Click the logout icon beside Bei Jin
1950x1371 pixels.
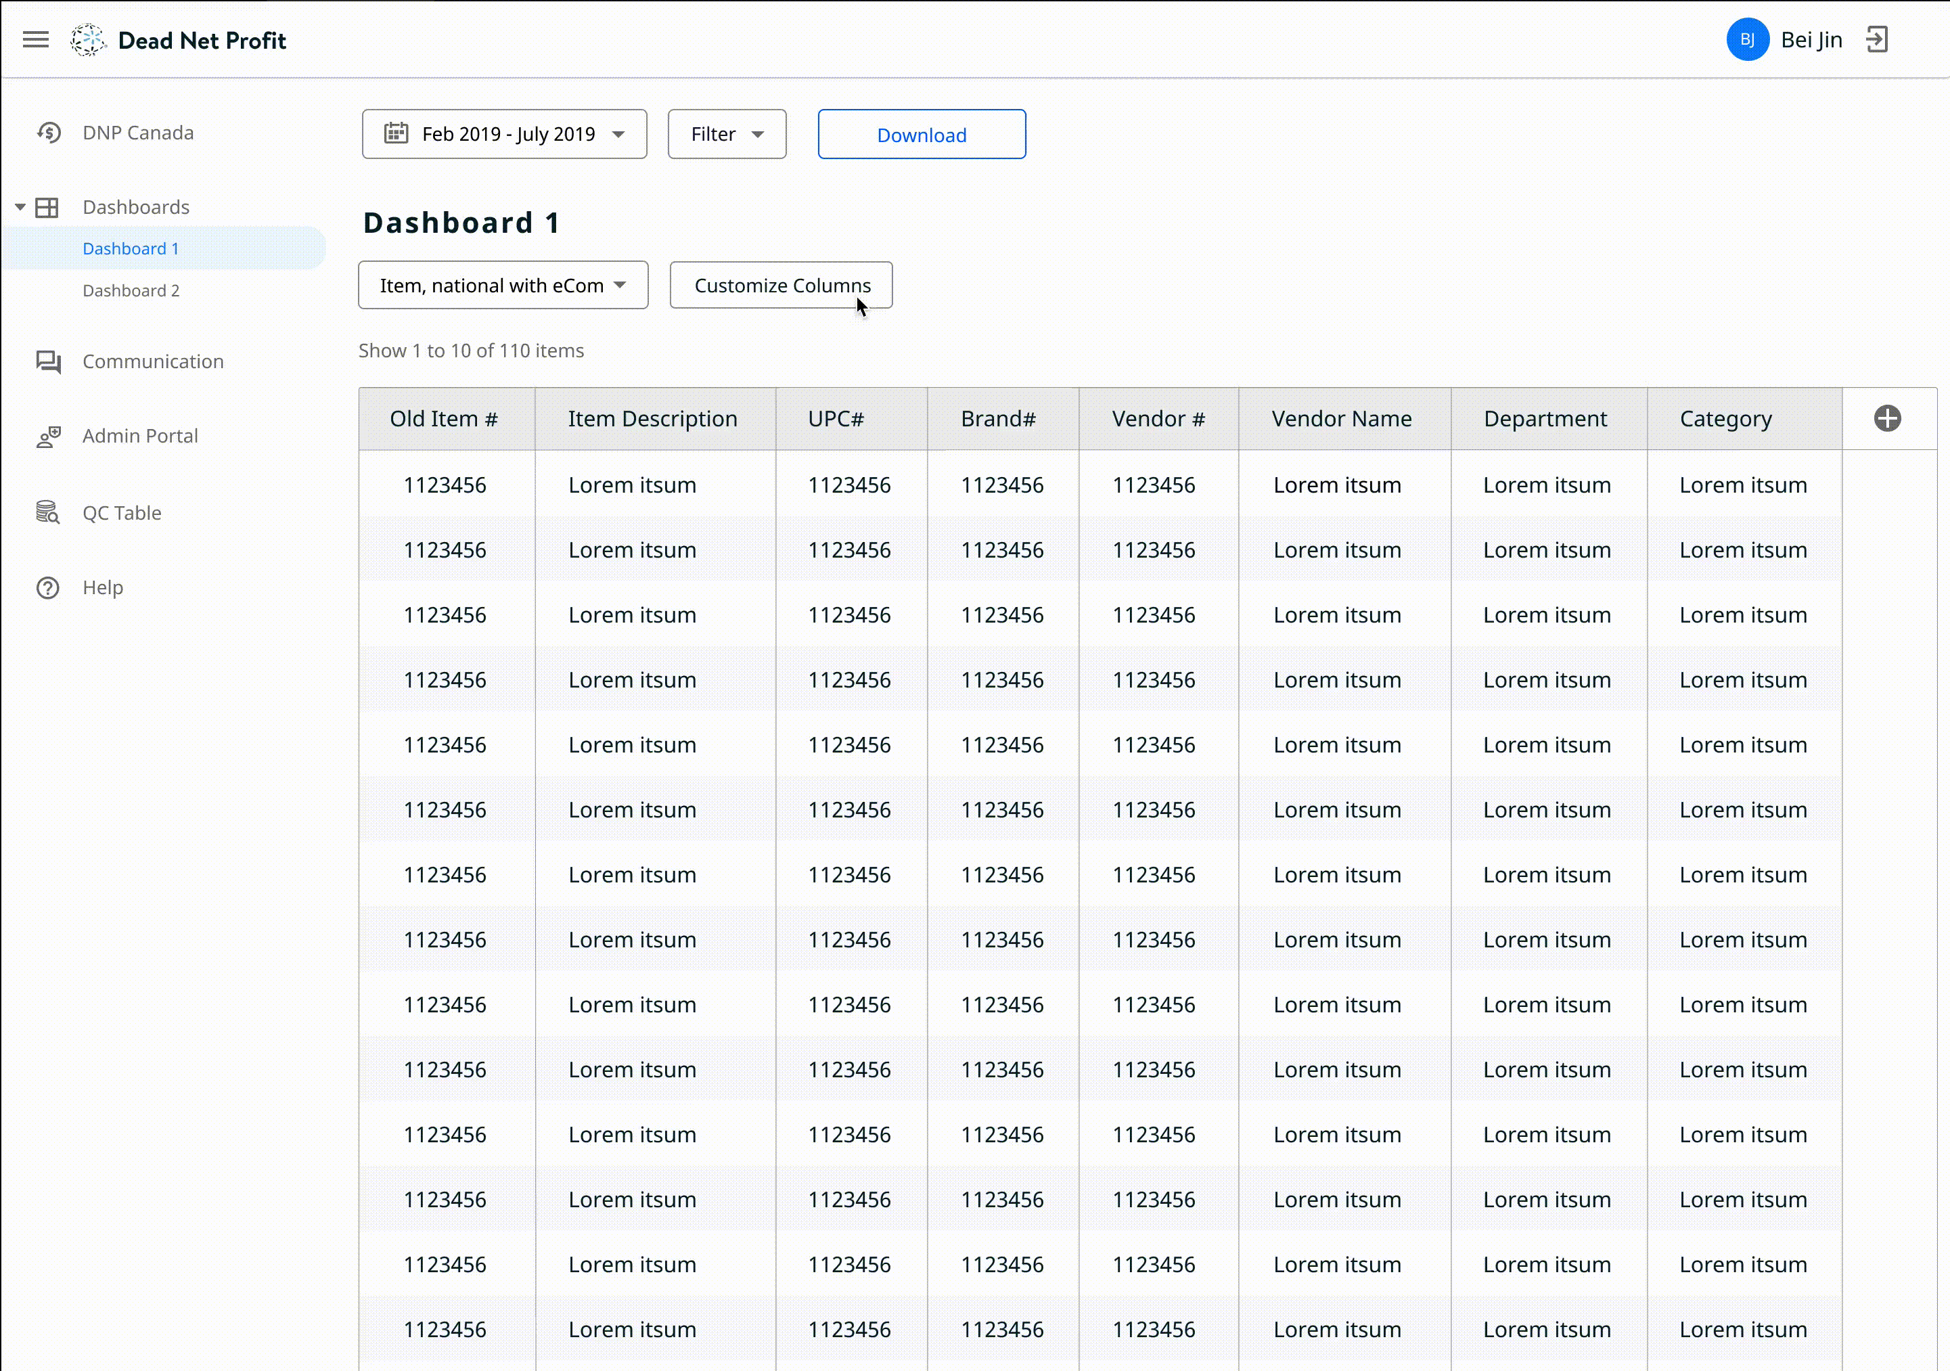click(x=1877, y=40)
